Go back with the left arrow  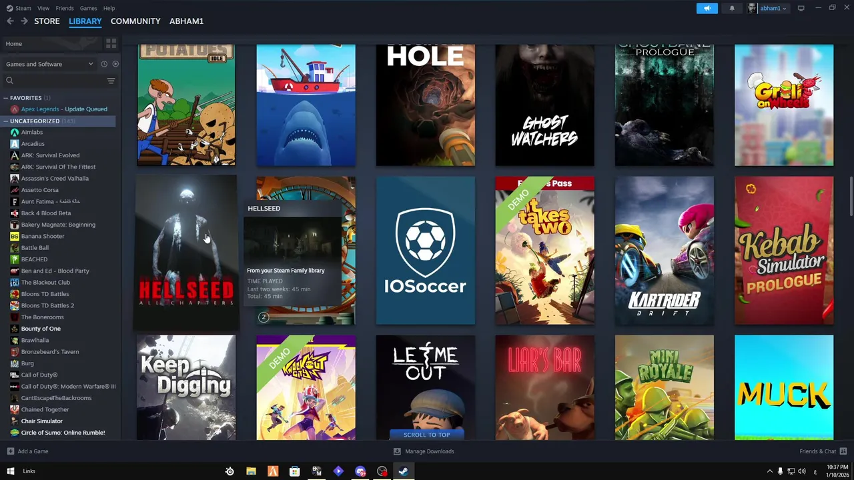(x=10, y=21)
